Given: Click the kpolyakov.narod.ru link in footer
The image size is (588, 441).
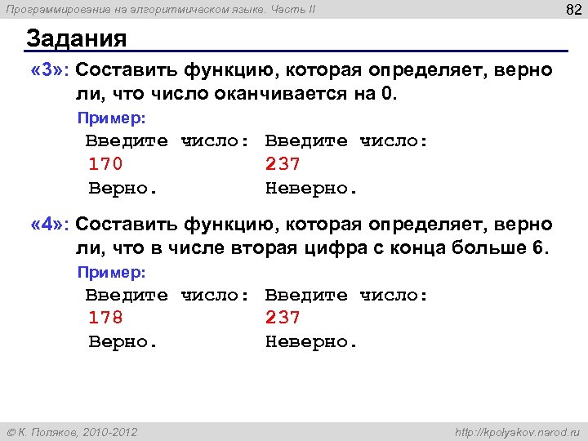Looking at the screenshot, I should (517, 432).
